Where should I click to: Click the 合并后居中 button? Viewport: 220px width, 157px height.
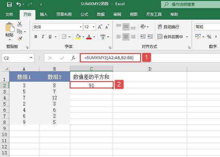[x=170, y=37]
